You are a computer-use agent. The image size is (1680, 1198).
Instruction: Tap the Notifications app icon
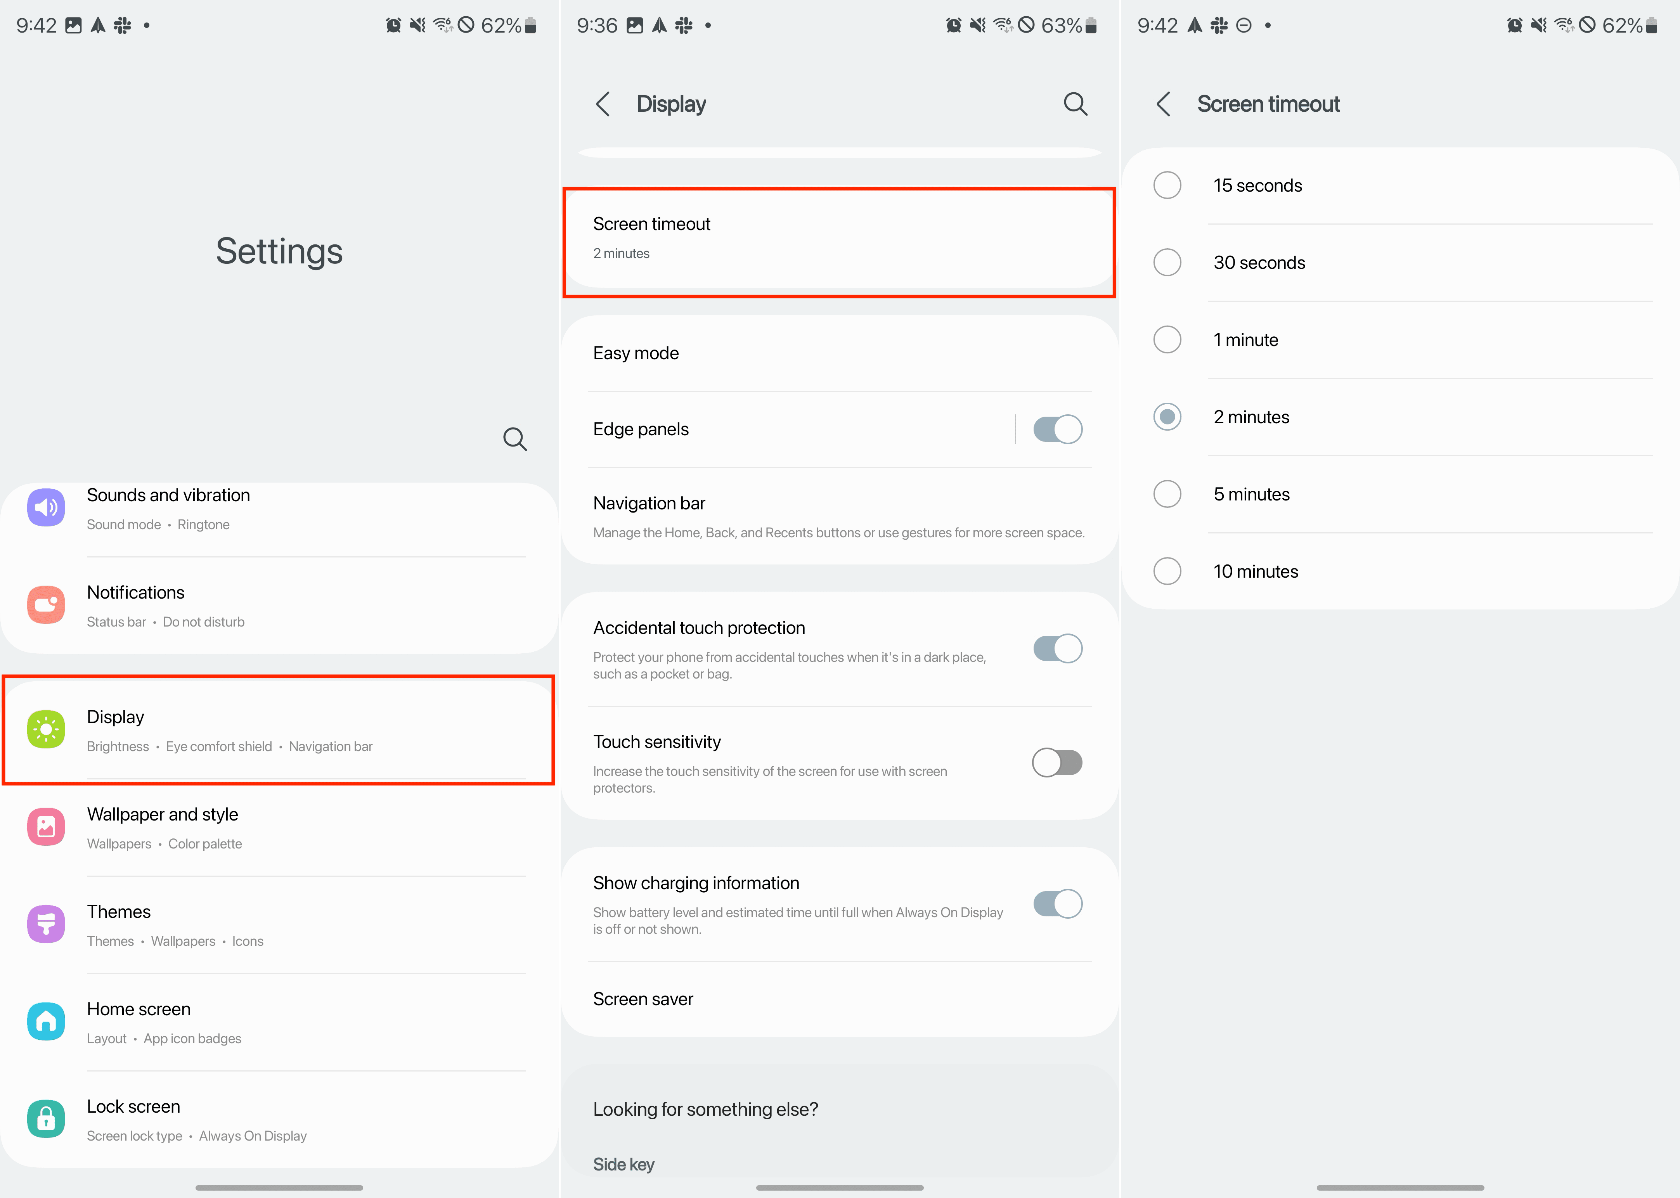point(46,605)
